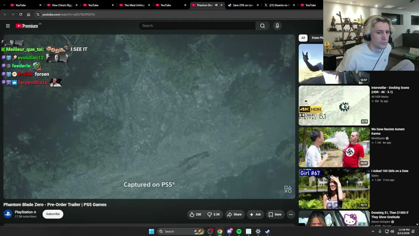Viewport: 419px width, 236px height.
Task: Open the PlayStation channel name link
Action: (24, 212)
